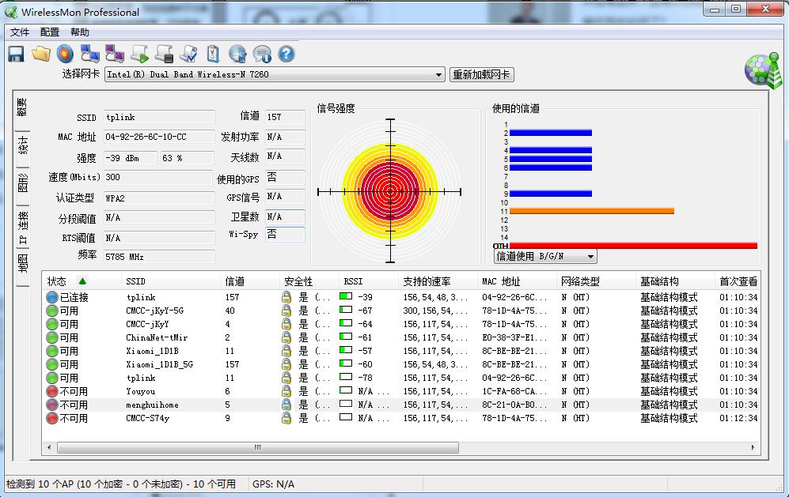Toggle the lock icon for menghuihome network
The image size is (789, 497).
click(286, 405)
